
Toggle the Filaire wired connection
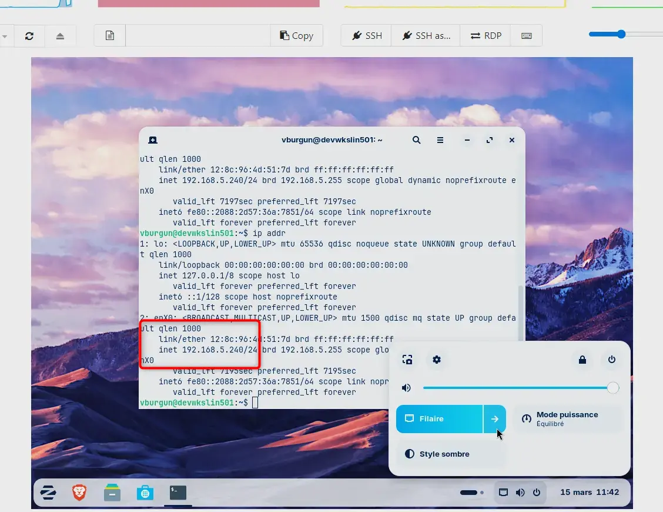coord(439,419)
